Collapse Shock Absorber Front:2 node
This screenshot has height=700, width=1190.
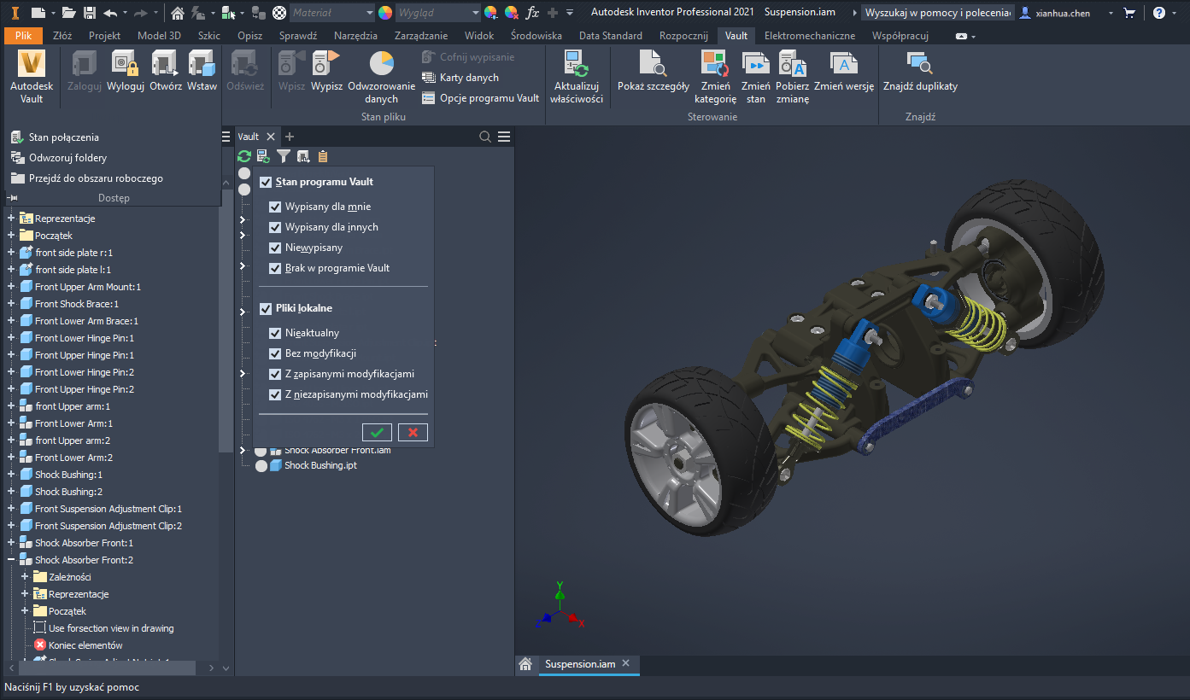[x=11, y=560]
